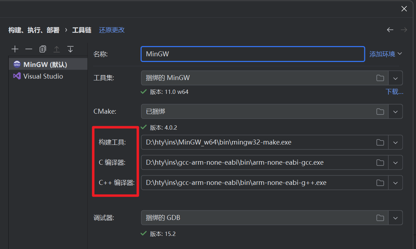416x249 pixels.
Task: Expand the 调试器 dropdown arrow
Action: (395, 218)
